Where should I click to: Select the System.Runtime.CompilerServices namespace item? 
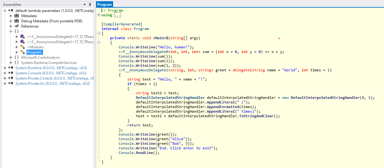(49, 63)
